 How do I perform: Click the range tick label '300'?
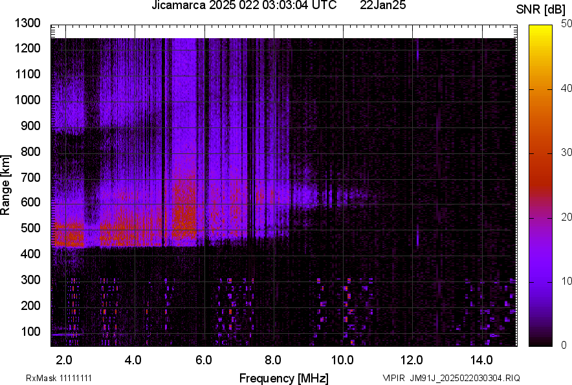(x=30, y=280)
